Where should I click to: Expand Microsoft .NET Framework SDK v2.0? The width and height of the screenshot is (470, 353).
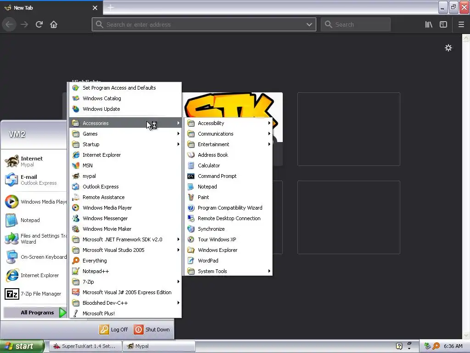(x=125, y=239)
